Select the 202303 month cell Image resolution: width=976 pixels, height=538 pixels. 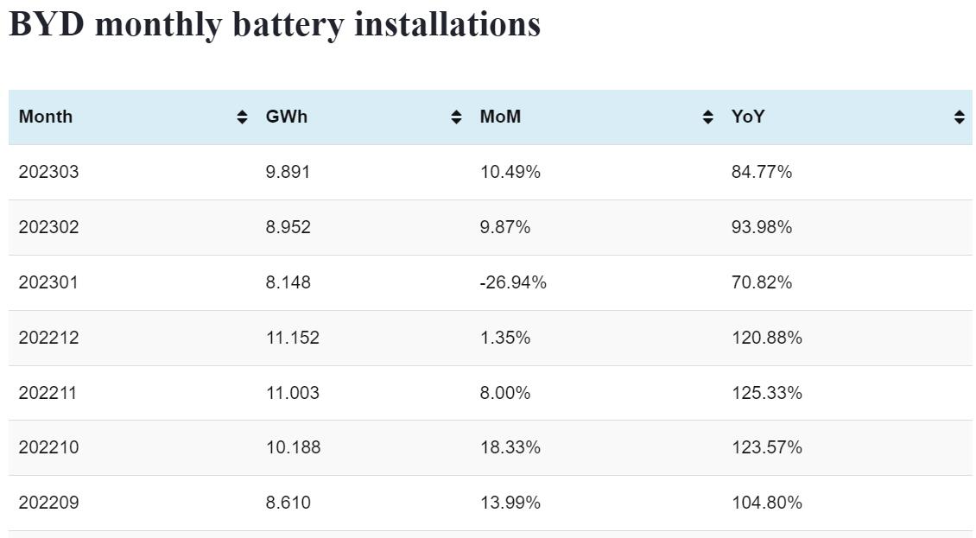(x=48, y=172)
